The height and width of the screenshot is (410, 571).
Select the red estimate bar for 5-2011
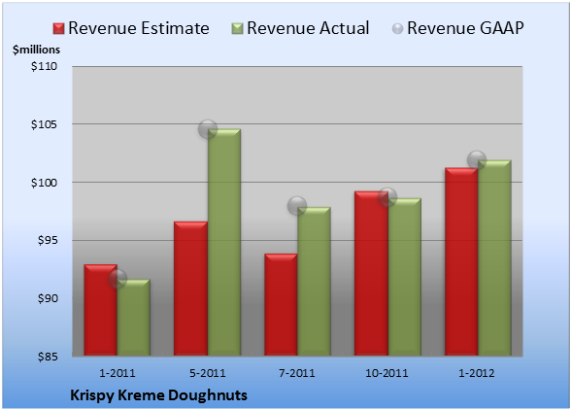(190, 289)
